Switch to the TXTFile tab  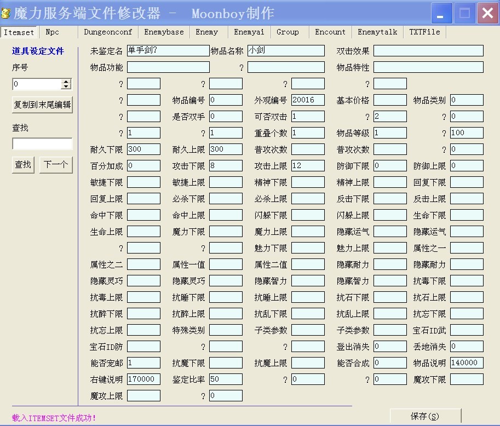424,32
